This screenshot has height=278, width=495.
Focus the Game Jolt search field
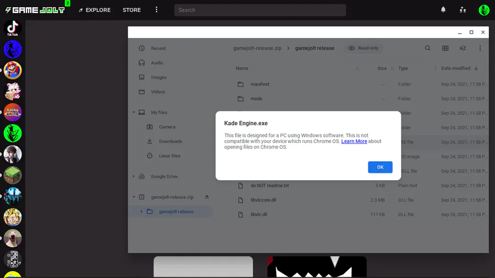(260, 10)
